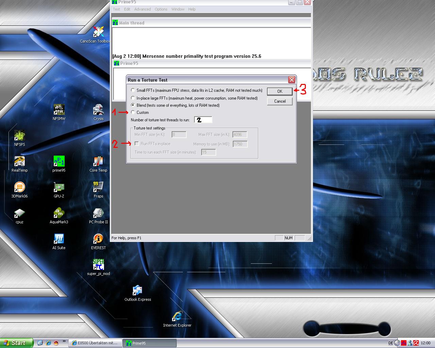Image resolution: width=435 pixels, height=348 pixels.
Task: Open the Messenger buddy tray icon
Action: coord(410,343)
